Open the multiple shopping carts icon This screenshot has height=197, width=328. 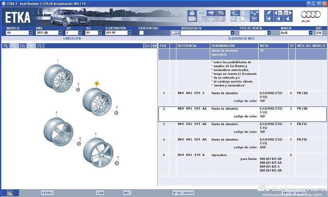click(x=254, y=13)
